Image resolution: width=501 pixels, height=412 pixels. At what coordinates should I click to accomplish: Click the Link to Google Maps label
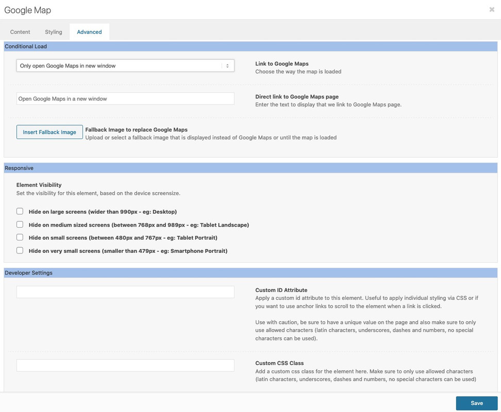pyautogui.click(x=282, y=63)
